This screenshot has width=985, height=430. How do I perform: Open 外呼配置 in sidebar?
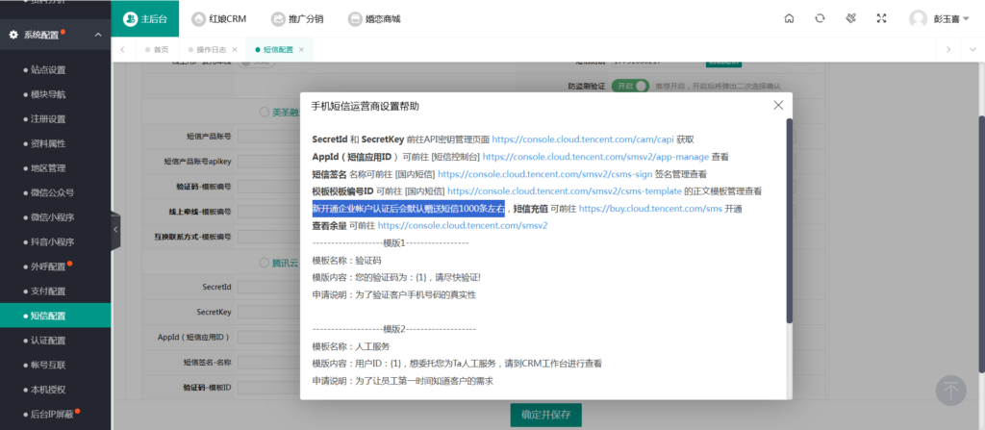pyautogui.click(x=48, y=266)
